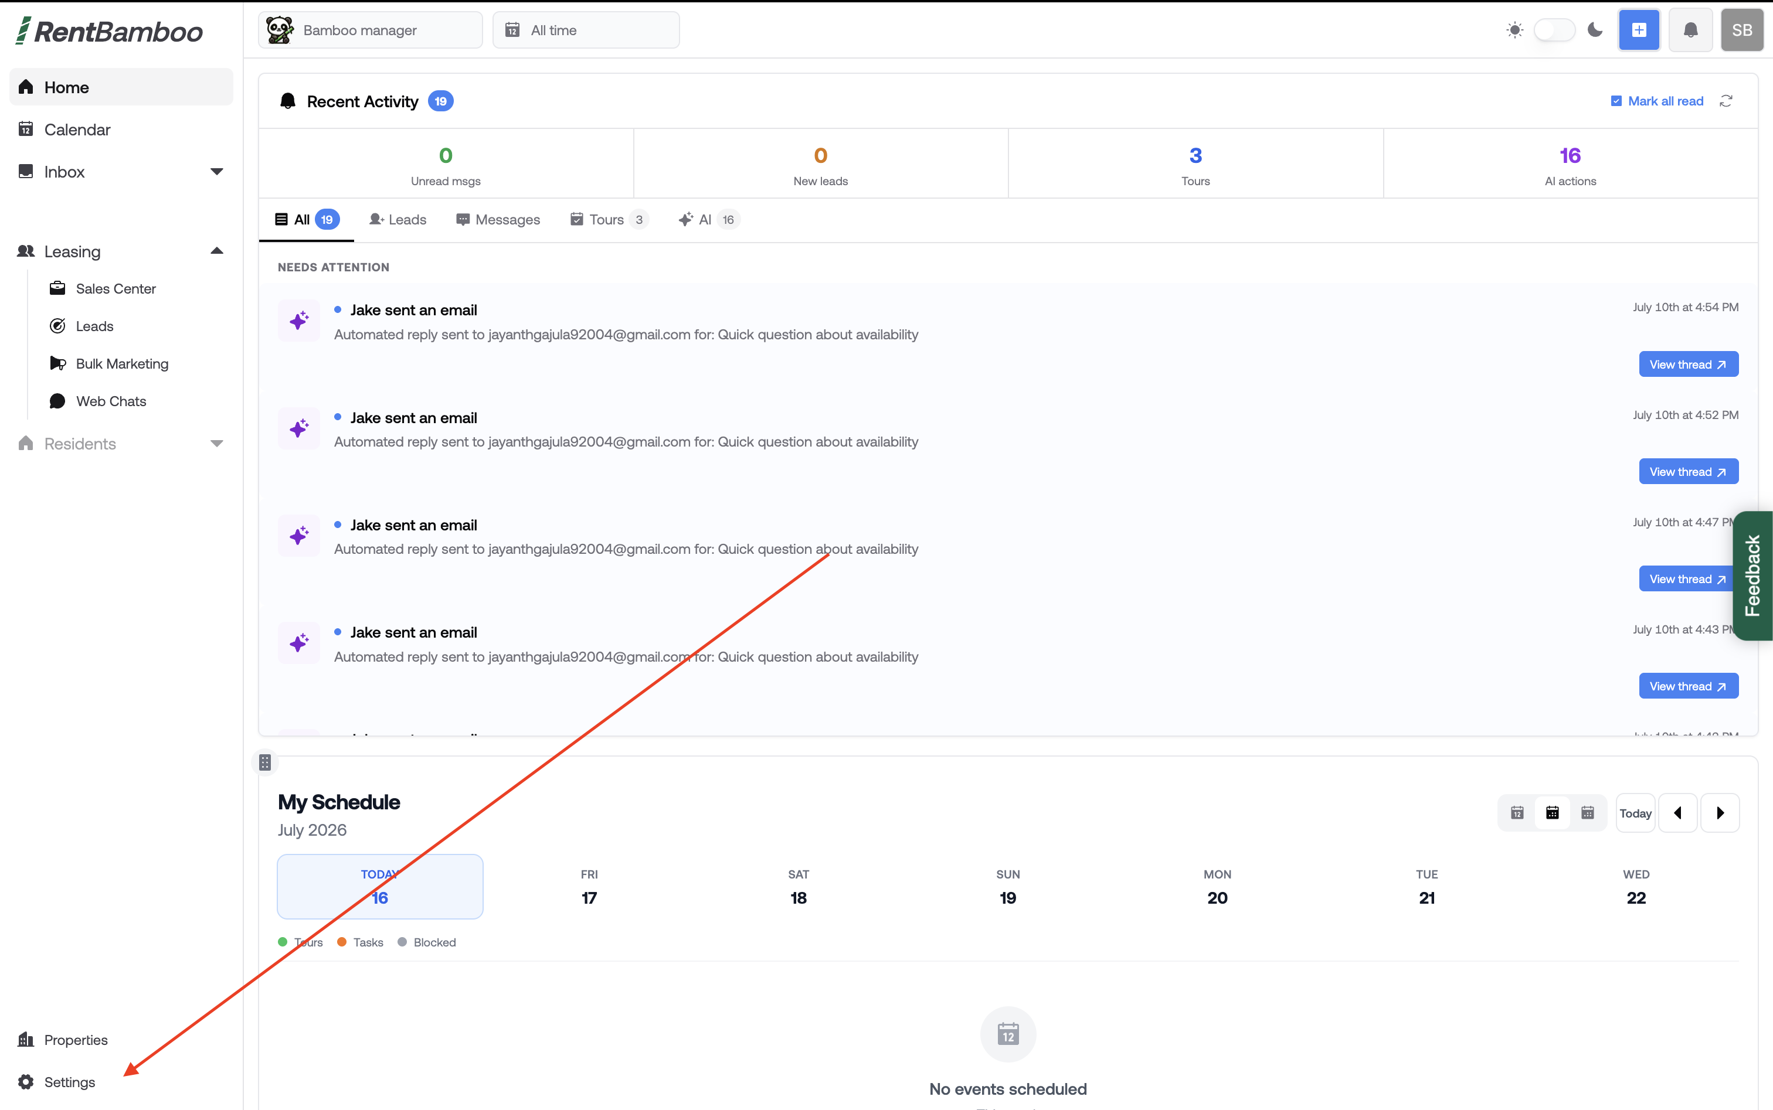Jump to Today in My Schedule
Image resolution: width=1773 pixels, height=1110 pixels.
click(1635, 813)
